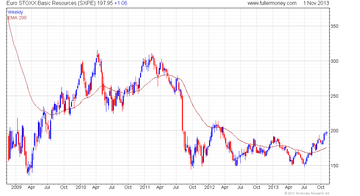This screenshot has width=360, height=196.
Task: Click the date label '1 Nov 2013'
Action: click(x=316, y=3)
